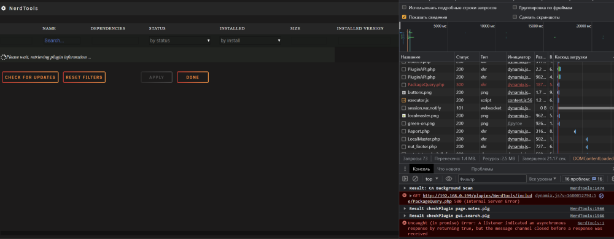The height and width of the screenshot is (239, 614).
Task: Click the Apply button
Action: [157, 77]
